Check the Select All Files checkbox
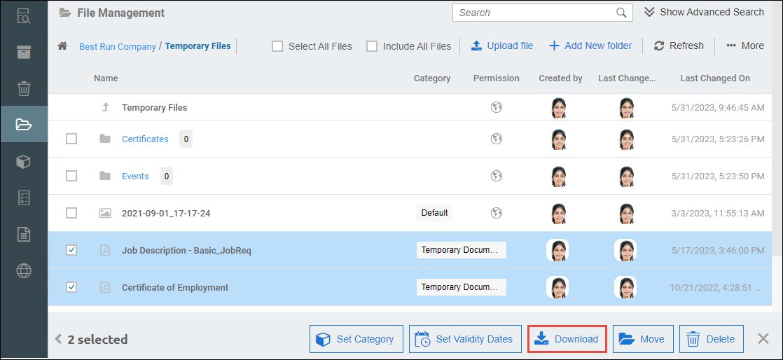Screen dimensions: 783x360 point(277,46)
